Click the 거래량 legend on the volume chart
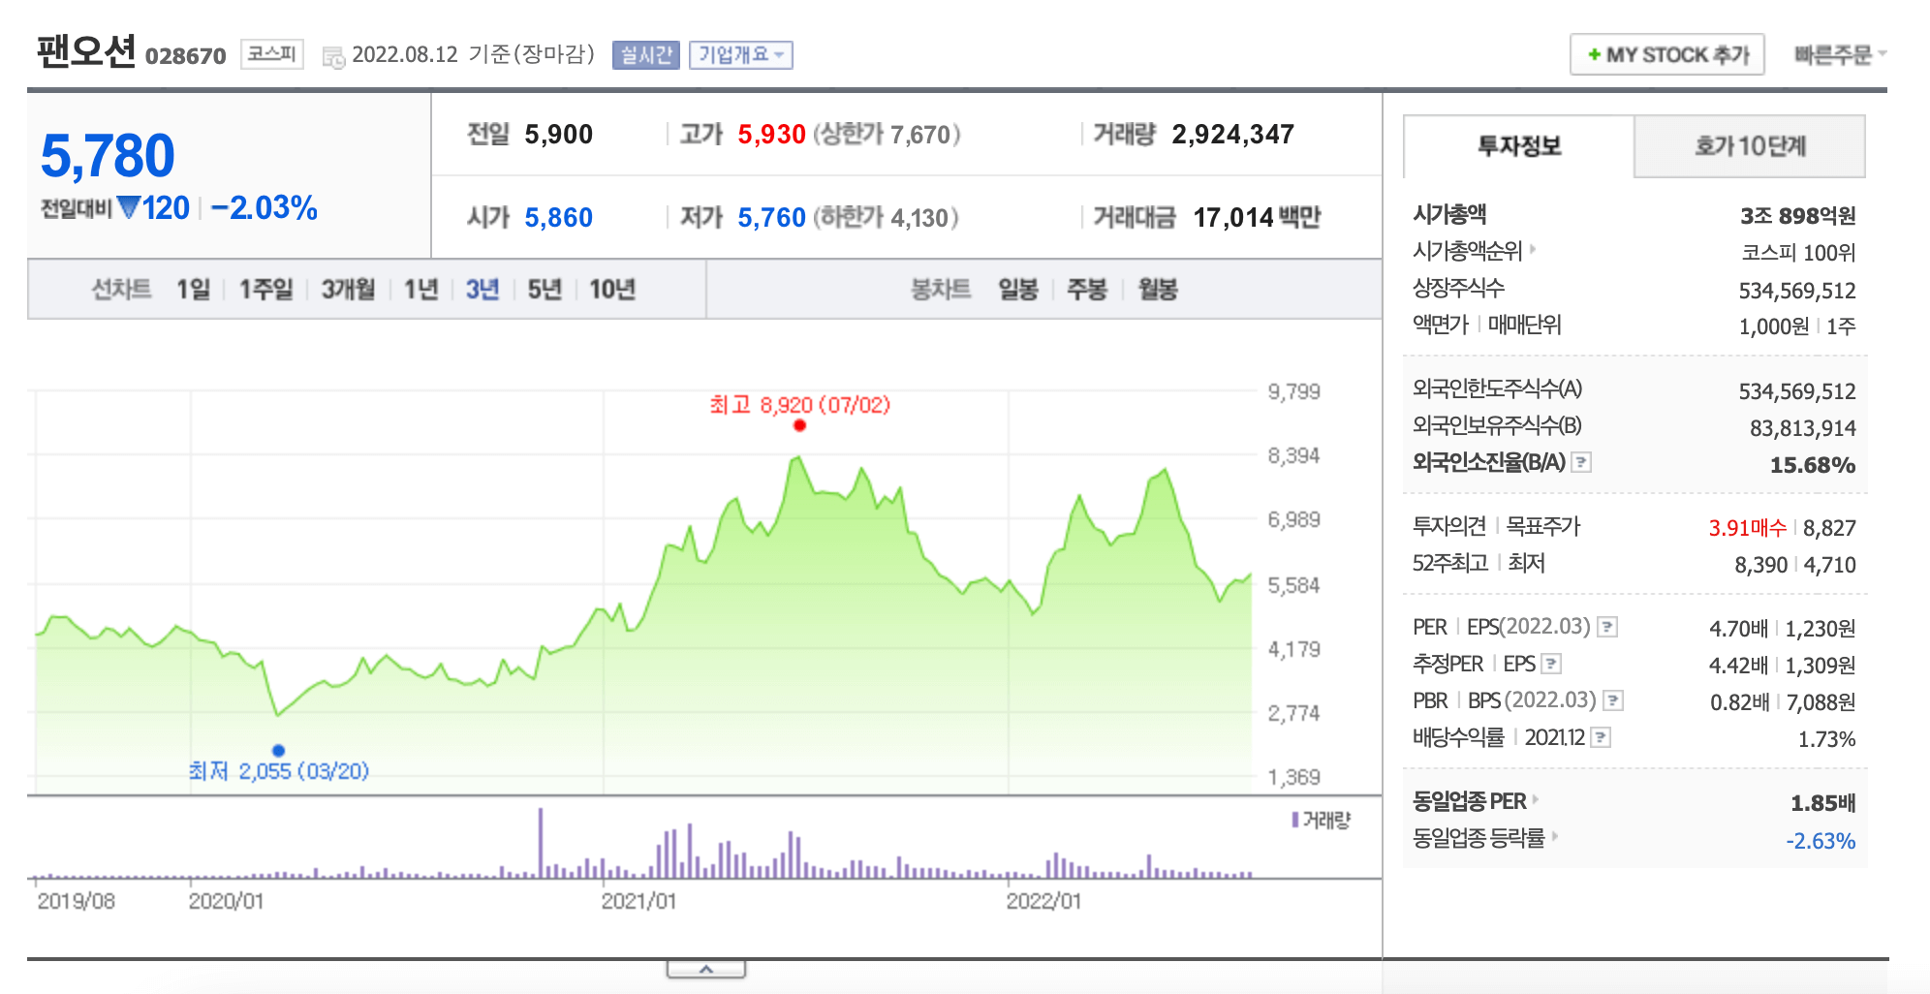The image size is (1930, 994). pos(1321,820)
